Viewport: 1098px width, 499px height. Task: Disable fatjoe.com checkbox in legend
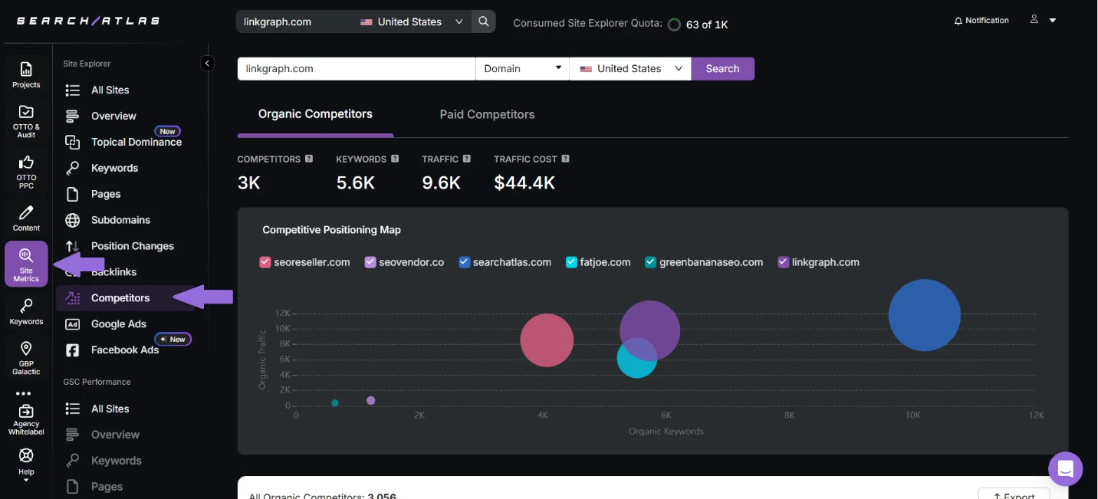click(x=571, y=262)
